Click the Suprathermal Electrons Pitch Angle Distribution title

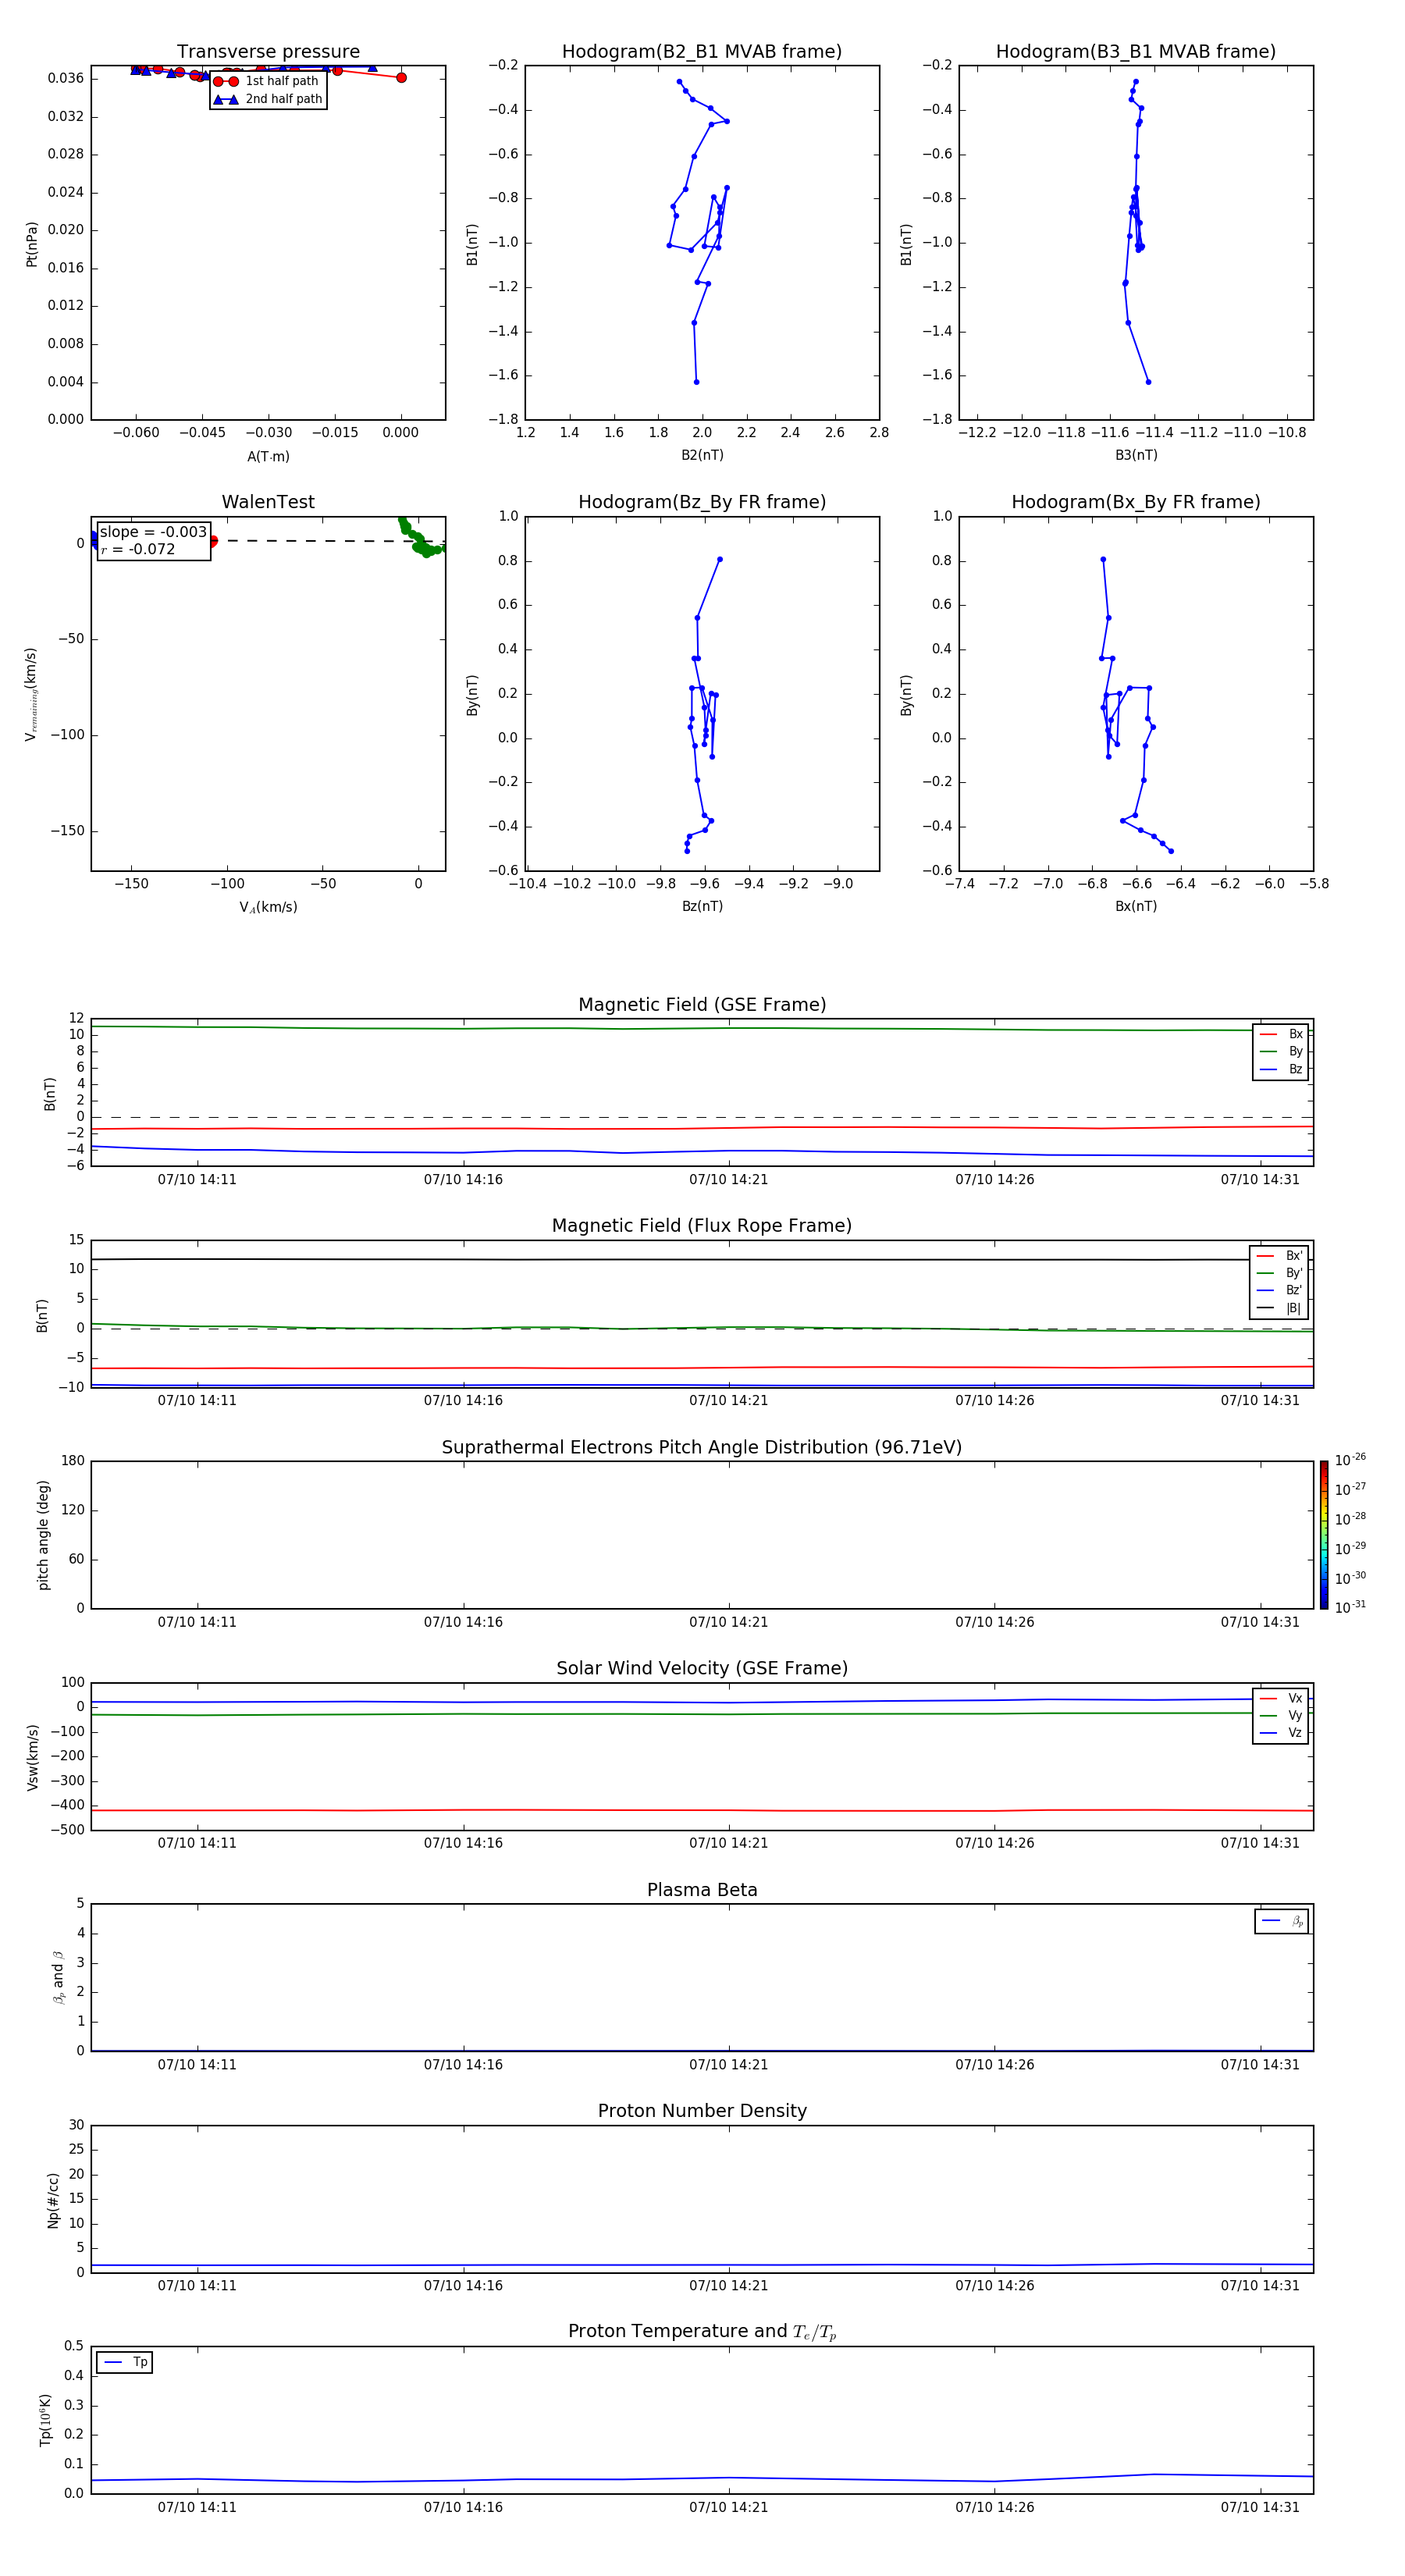point(702,1447)
